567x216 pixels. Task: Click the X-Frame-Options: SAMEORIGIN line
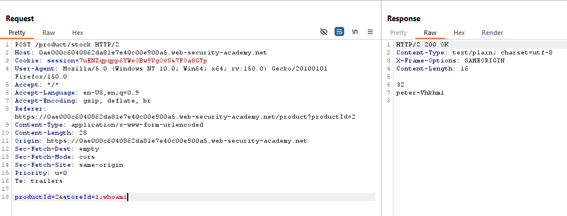(x=450, y=60)
